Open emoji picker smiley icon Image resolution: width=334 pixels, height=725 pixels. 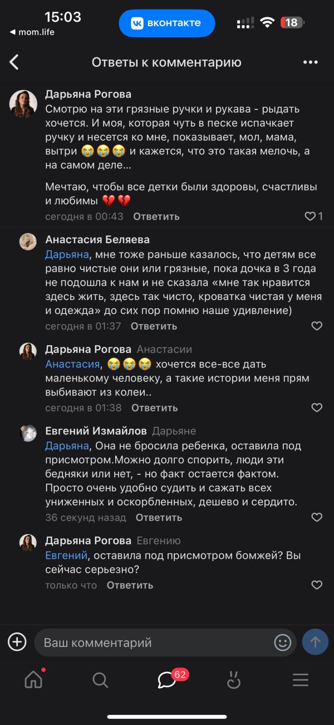tap(283, 642)
